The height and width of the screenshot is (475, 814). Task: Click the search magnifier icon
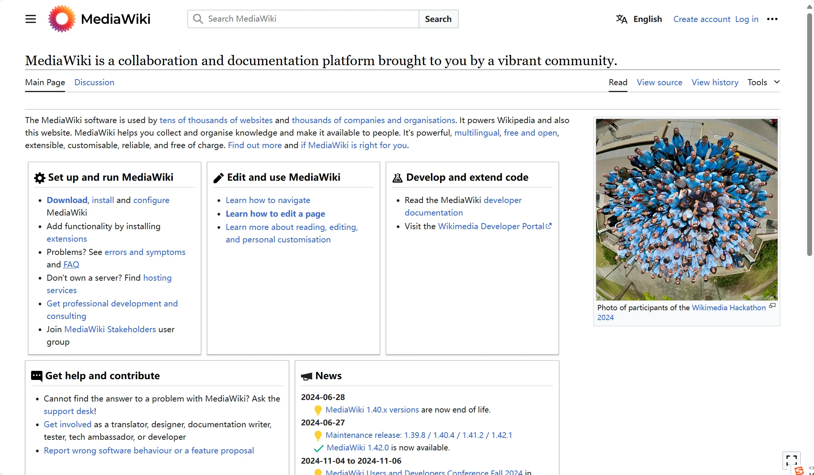[x=198, y=19]
